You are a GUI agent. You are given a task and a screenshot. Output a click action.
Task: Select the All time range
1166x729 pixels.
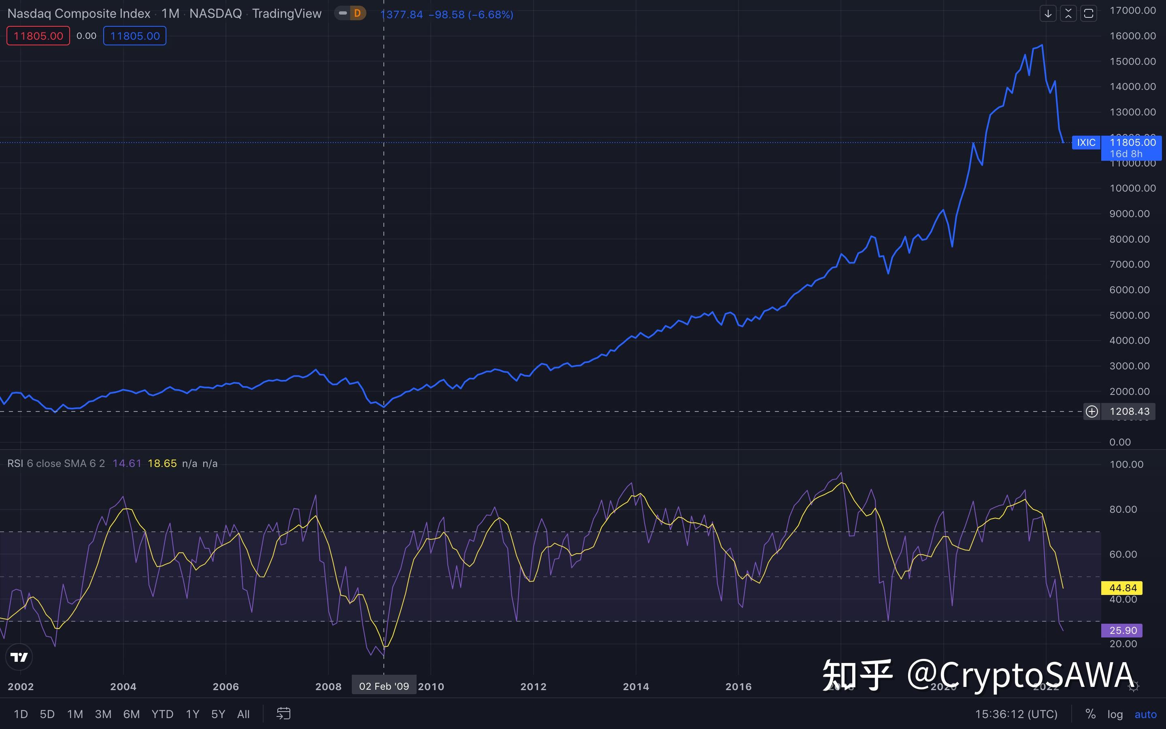click(x=243, y=714)
